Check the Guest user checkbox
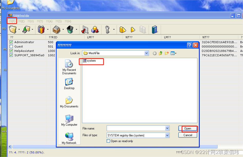The width and height of the screenshot is (243, 157). pos(11,46)
